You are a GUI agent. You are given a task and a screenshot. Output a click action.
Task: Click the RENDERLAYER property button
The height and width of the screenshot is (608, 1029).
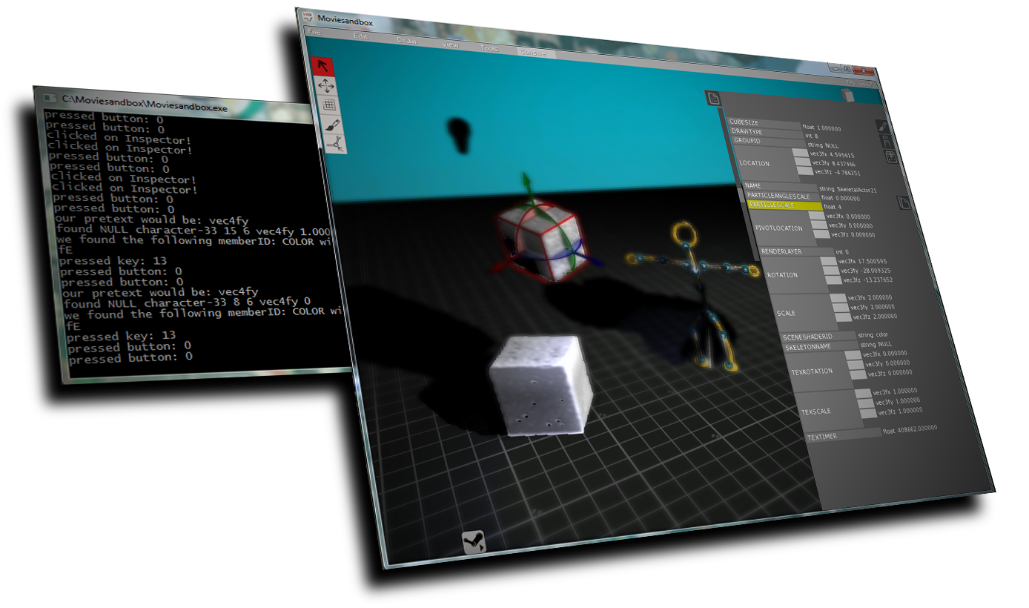(795, 251)
